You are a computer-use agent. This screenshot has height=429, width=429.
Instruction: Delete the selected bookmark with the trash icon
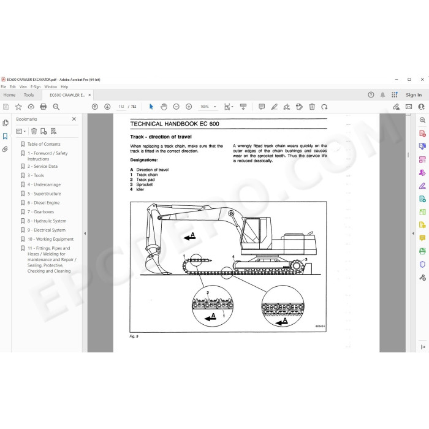(x=34, y=131)
